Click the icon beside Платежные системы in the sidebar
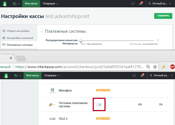This screenshot has width=175, height=125. pos(4,45)
